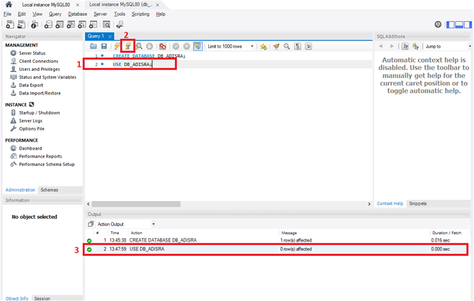Beautify the query with broom icon
The width and height of the screenshot is (474, 301).
point(276,46)
